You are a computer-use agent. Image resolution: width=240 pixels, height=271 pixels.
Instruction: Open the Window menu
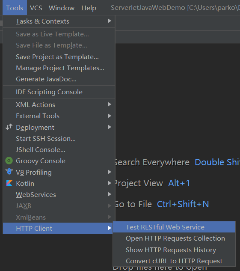coord(62,8)
